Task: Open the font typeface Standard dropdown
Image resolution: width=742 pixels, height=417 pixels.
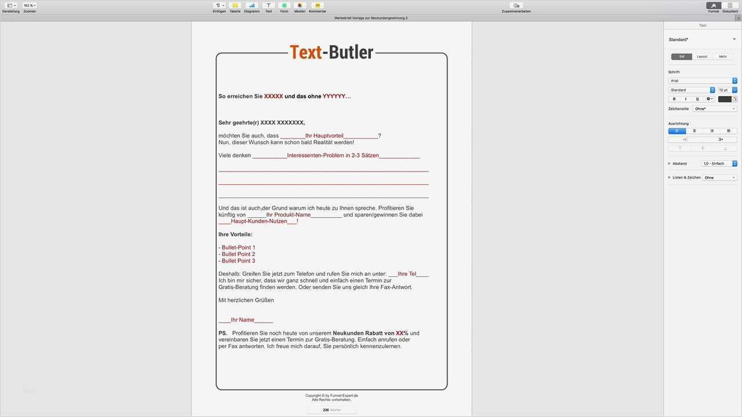Action: click(692, 90)
